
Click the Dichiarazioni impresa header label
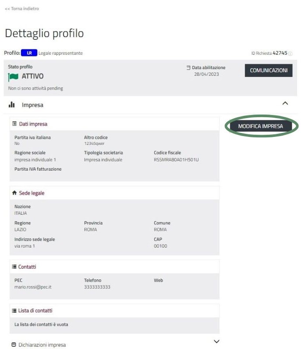(x=42, y=345)
